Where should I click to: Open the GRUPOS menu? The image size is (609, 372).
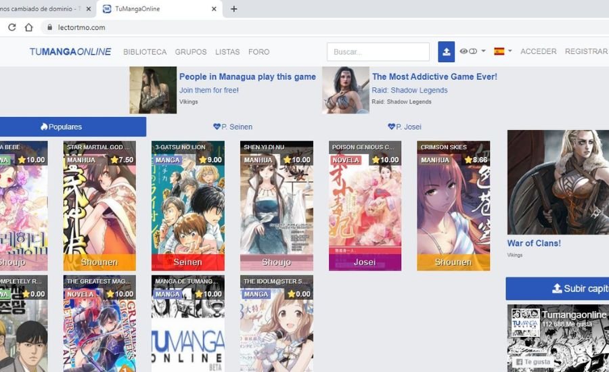[x=191, y=51]
